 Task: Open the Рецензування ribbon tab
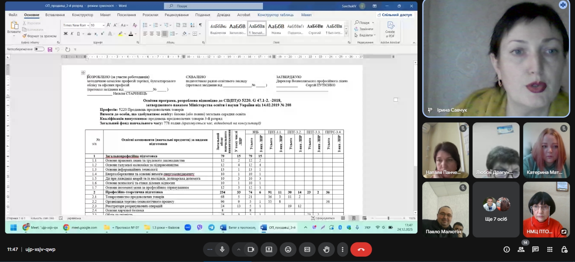pyautogui.click(x=176, y=15)
